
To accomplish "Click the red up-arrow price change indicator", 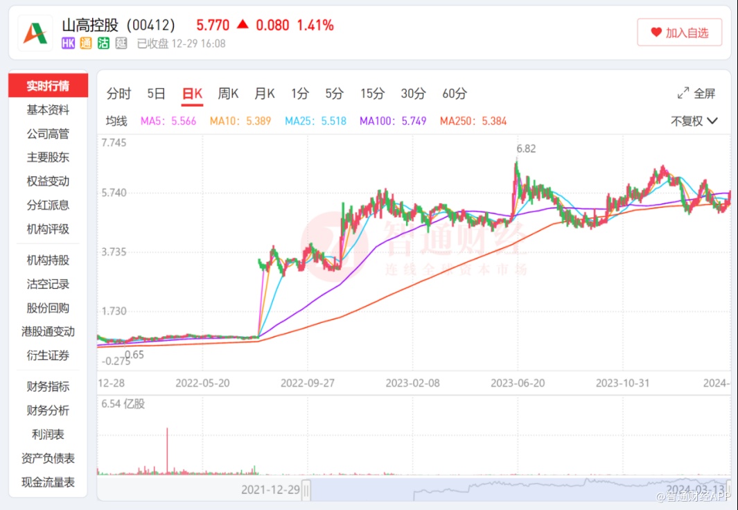I will coord(243,25).
